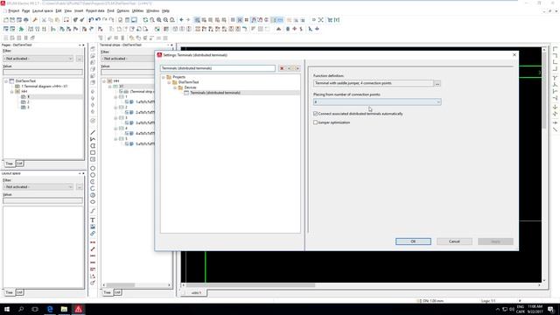Select the Line drawing tool

pyautogui.click(x=93, y=132)
